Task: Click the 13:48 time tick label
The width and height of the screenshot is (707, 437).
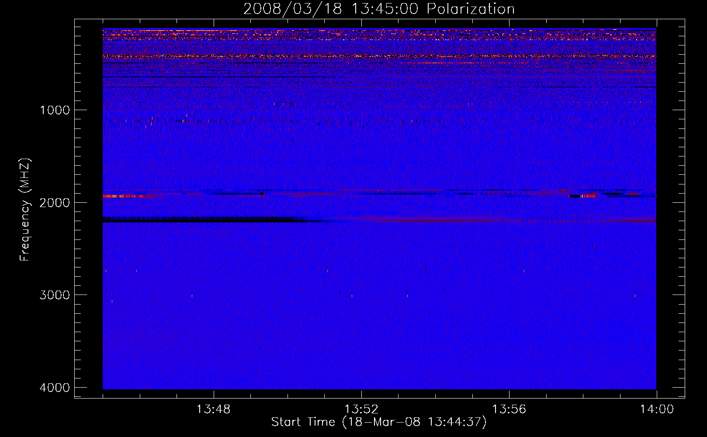Action: tap(213, 409)
